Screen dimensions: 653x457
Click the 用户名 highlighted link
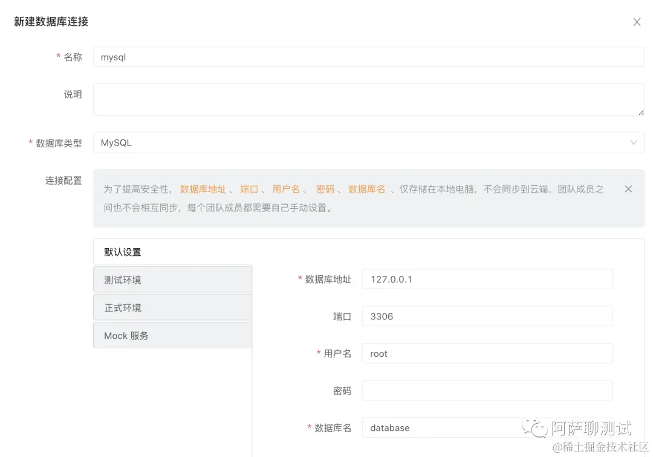[x=286, y=189]
